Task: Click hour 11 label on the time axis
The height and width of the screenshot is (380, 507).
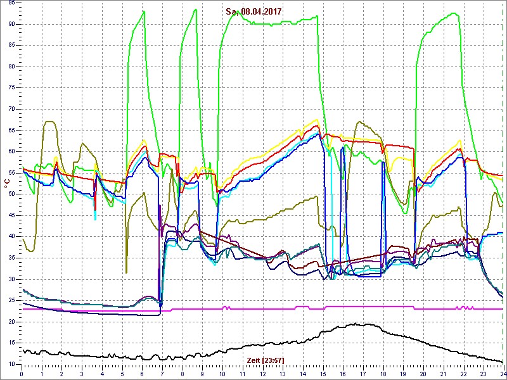Action: click(243, 373)
